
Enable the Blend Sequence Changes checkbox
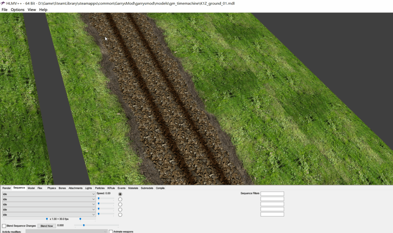tap(4, 226)
